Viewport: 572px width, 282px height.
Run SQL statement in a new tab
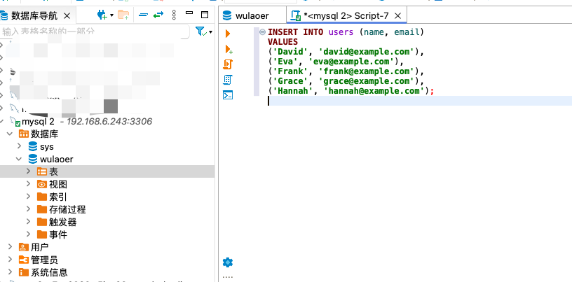pos(228,49)
